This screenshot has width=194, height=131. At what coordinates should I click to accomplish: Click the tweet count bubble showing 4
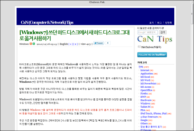[108, 43]
